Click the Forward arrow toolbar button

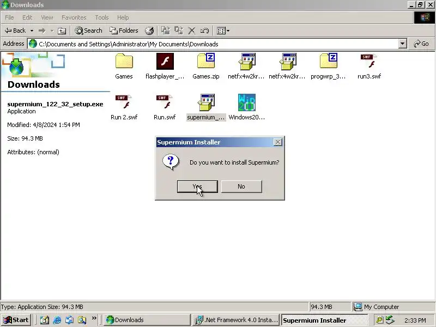coord(42,31)
